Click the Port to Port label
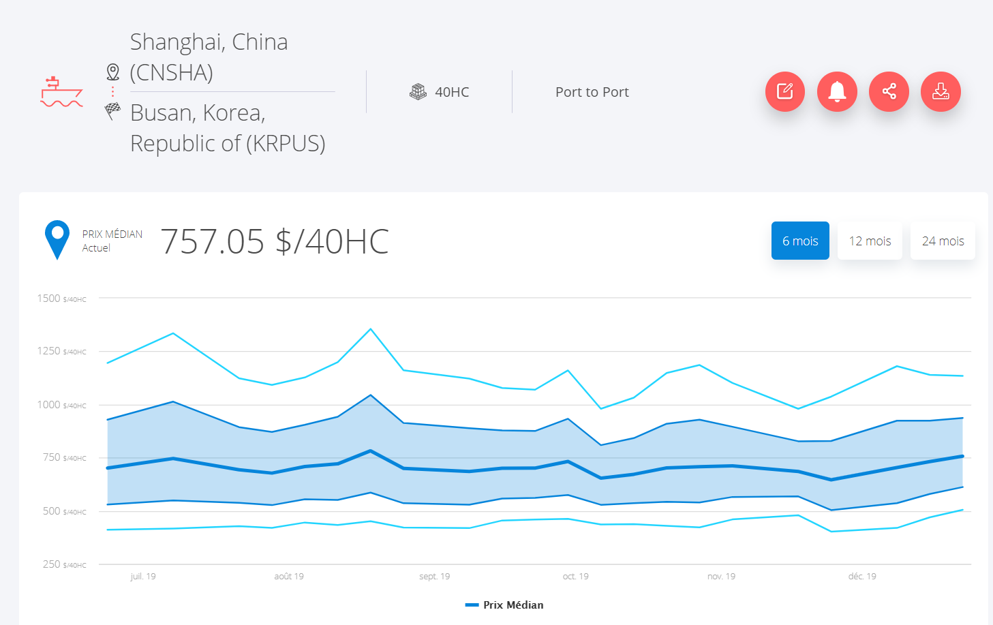Viewport: 993px width, 625px height. 592,92
